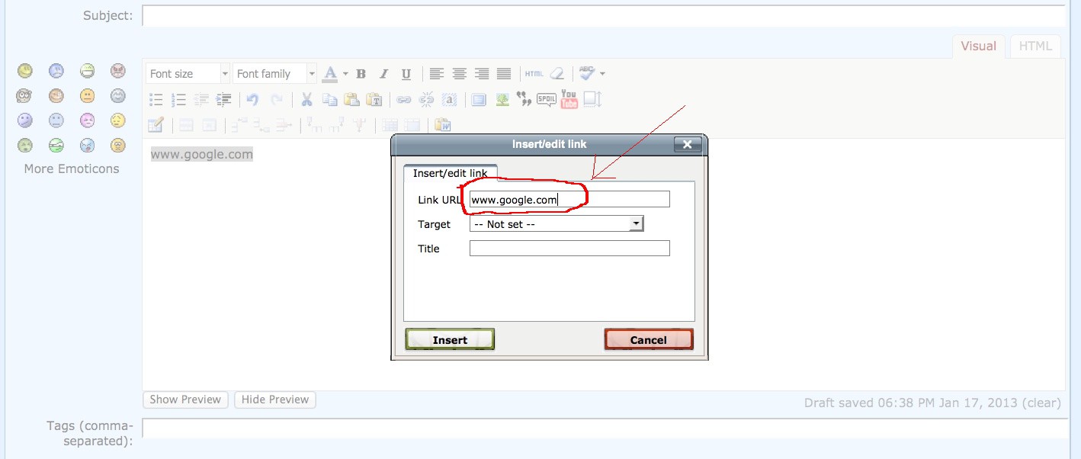This screenshot has width=1081, height=459.
Task: Toggle Underline text formatting
Action: click(x=406, y=74)
